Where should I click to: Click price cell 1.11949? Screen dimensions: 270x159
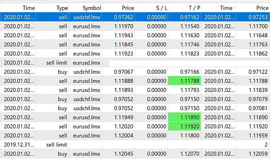click(x=124, y=117)
